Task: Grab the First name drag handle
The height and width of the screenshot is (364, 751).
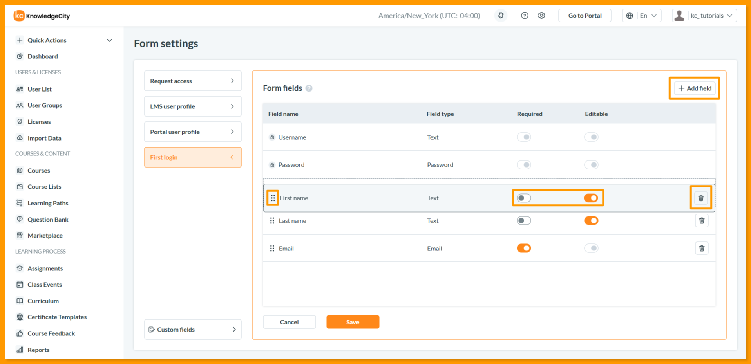Action: (273, 198)
